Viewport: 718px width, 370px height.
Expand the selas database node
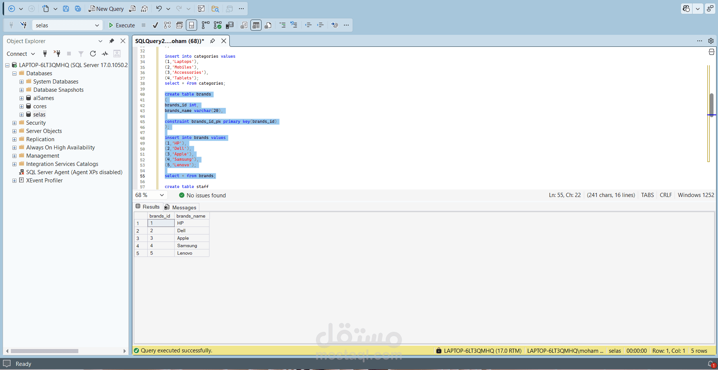pyautogui.click(x=21, y=115)
